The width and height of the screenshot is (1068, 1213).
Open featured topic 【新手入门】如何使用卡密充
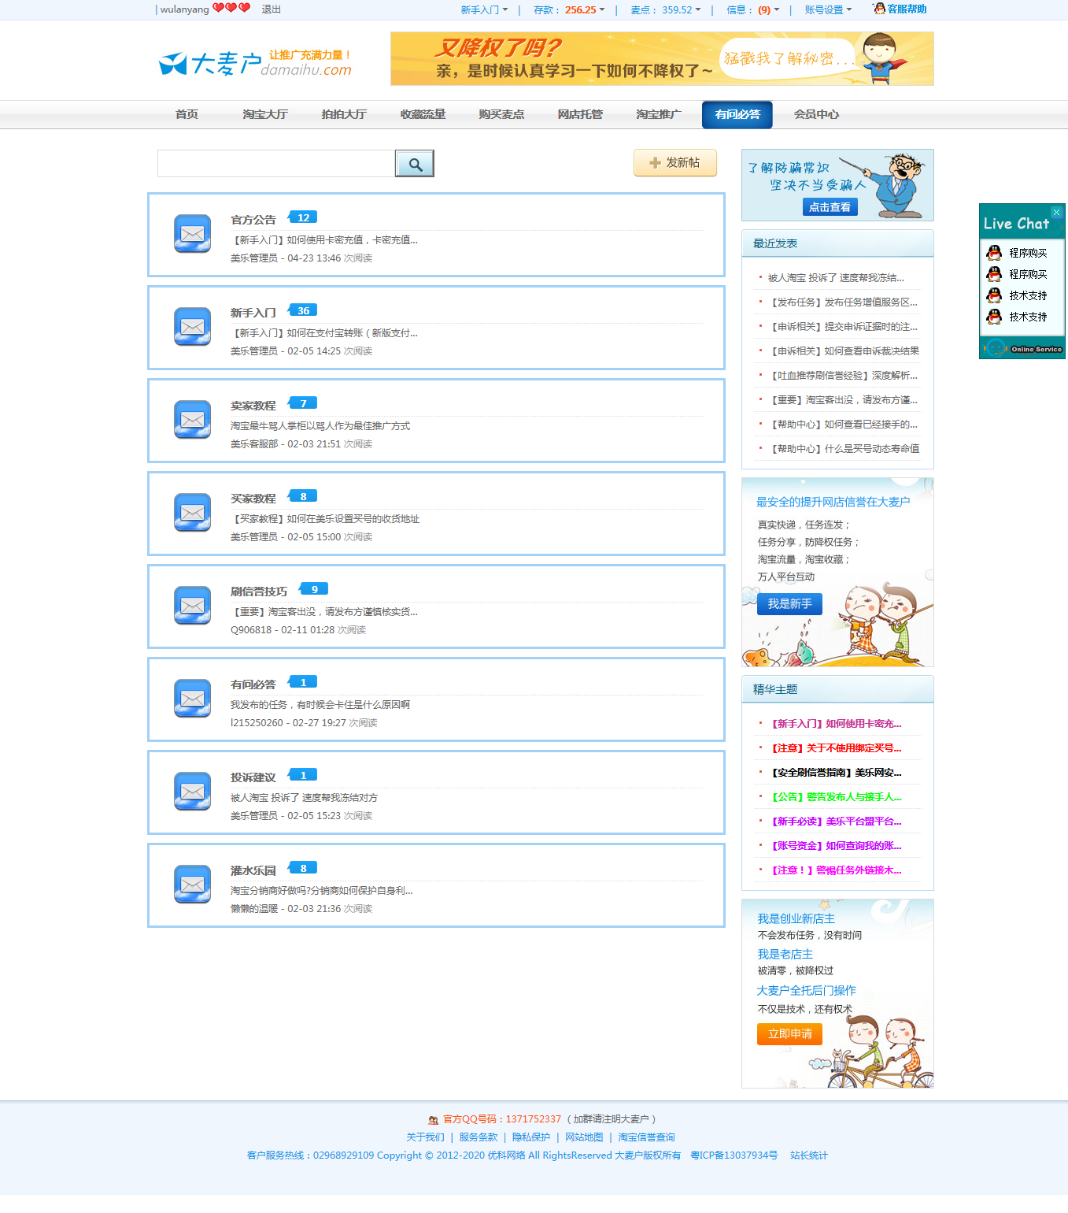pyautogui.click(x=835, y=724)
